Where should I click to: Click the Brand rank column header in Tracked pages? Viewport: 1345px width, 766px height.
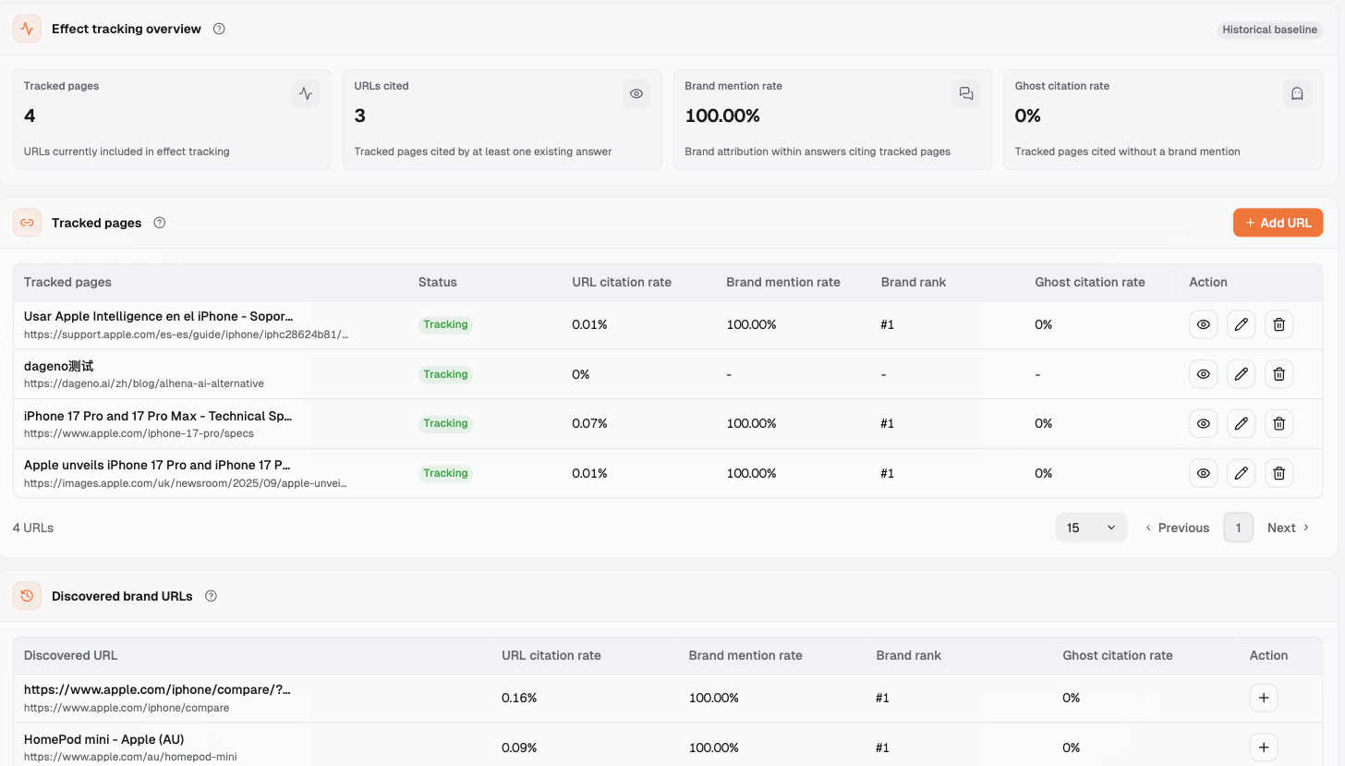click(914, 282)
